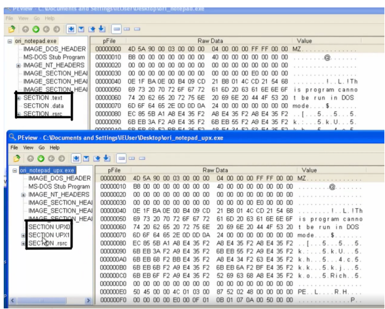Expand SECTION UPX1 node
Image resolution: width=385 pixels, height=309 pixels.
click(23, 235)
